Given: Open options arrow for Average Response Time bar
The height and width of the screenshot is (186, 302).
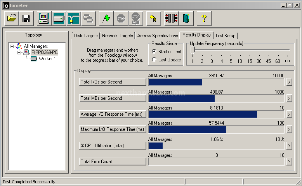Looking at the screenshot, I should pos(289,114).
